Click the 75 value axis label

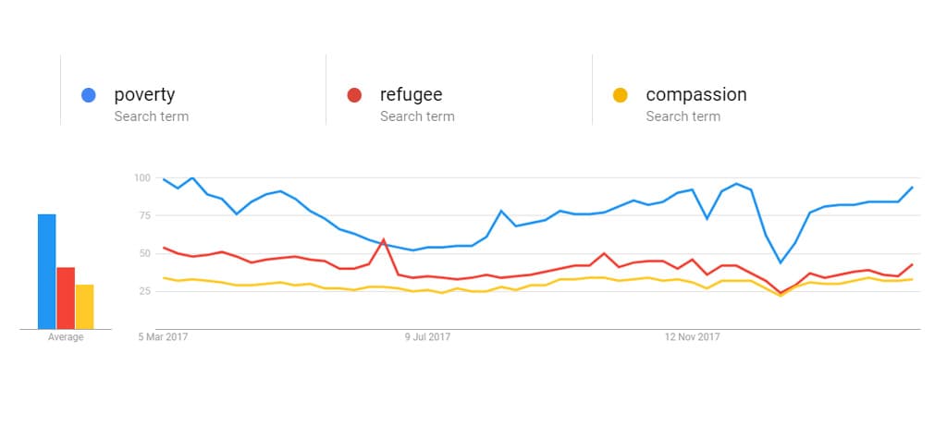point(144,215)
